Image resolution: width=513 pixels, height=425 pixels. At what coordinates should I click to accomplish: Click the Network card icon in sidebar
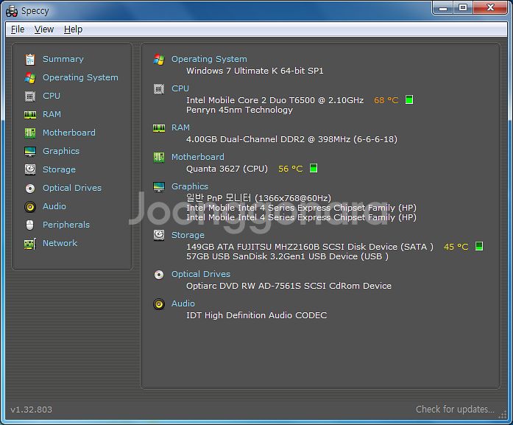(30, 244)
